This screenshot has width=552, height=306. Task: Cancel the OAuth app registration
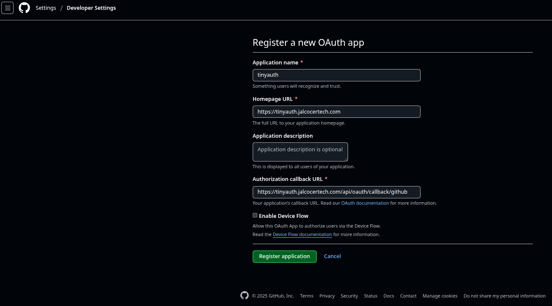point(332,256)
